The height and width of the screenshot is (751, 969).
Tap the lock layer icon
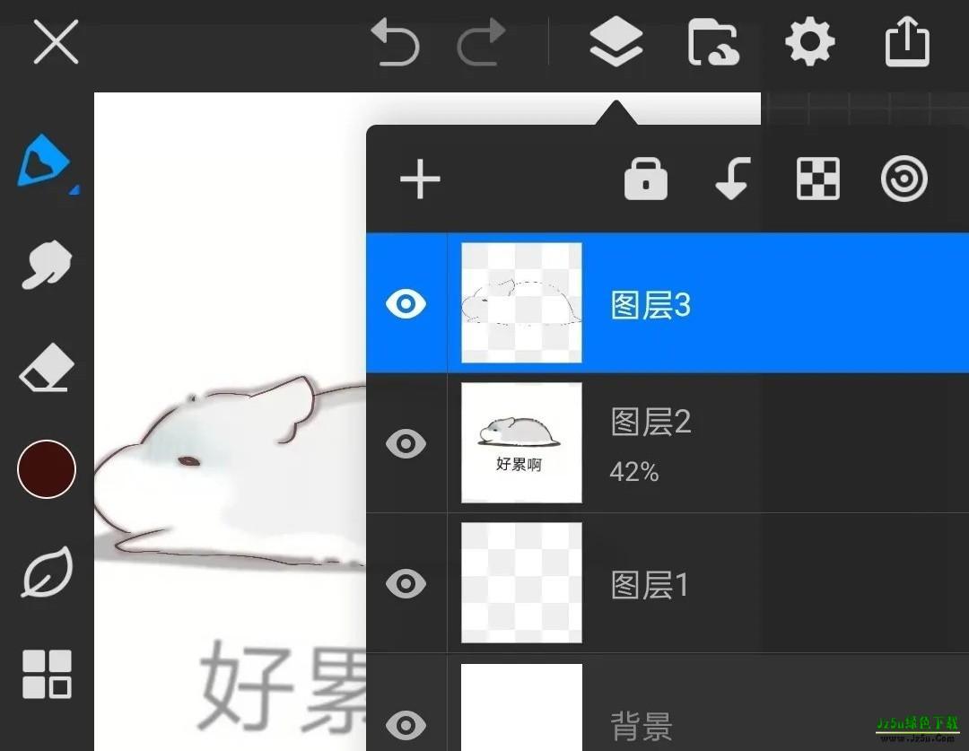pyautogui.click(x=643, y=179)
